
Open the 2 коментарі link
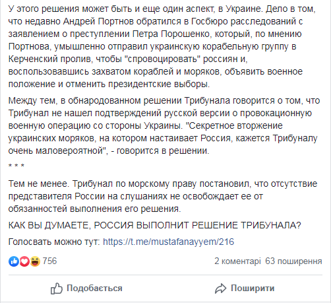[237, 261]
